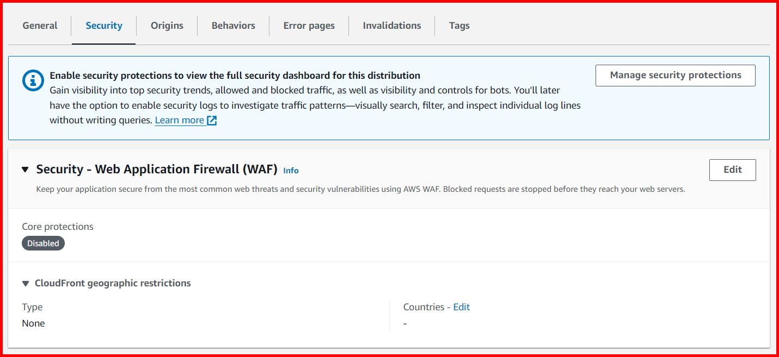Image resolution: width=779 pixels, height=357 pixels.
Task: Collapse the Security - Web Application Firewall section
Action: [25, 169]
